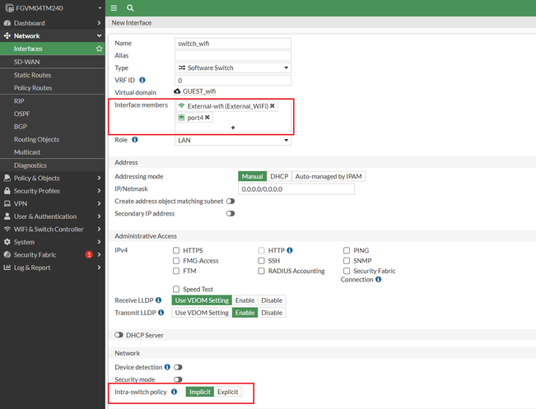Screen dimensions: 536x409
Task: Set Intra-switch policy to Explicit
Action: coord(227,392)
